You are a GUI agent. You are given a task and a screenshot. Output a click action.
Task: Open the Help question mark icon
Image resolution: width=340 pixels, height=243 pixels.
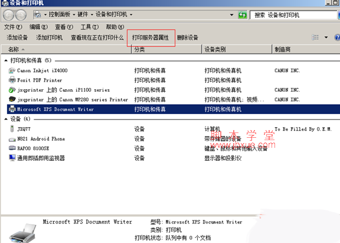(337, 38)
